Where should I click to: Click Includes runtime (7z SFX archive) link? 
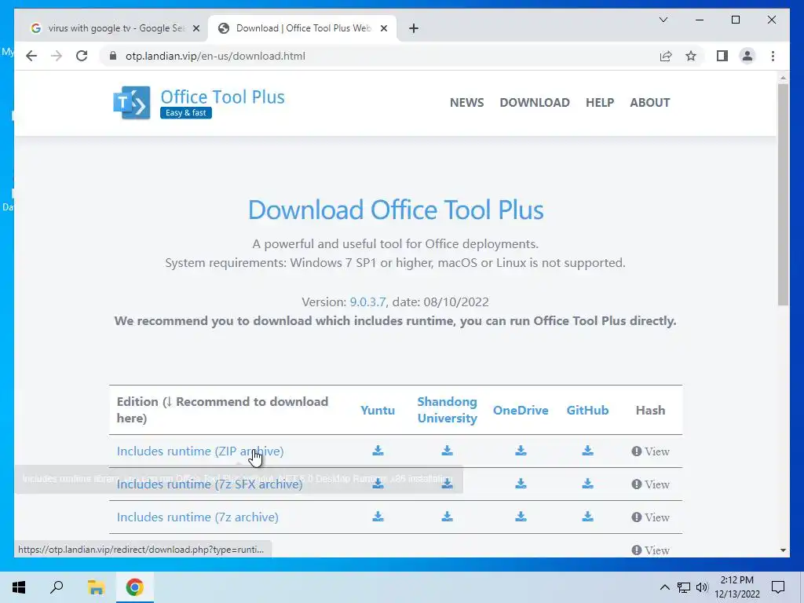point(209,484)
